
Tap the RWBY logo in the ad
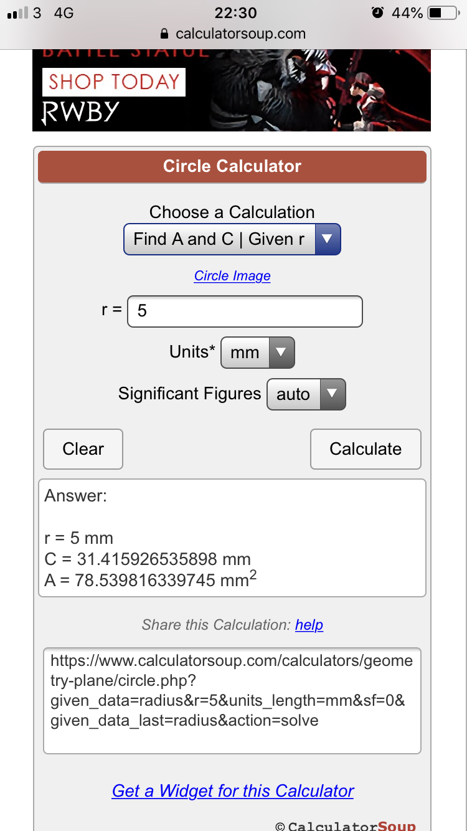[80, 113]
